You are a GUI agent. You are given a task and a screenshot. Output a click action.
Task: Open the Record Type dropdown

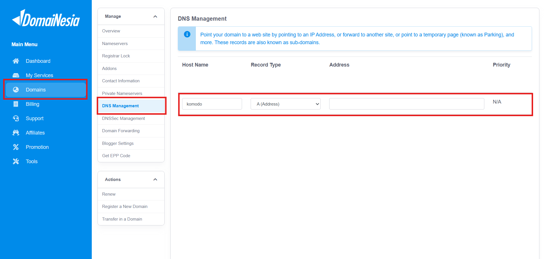click(285, 104)
